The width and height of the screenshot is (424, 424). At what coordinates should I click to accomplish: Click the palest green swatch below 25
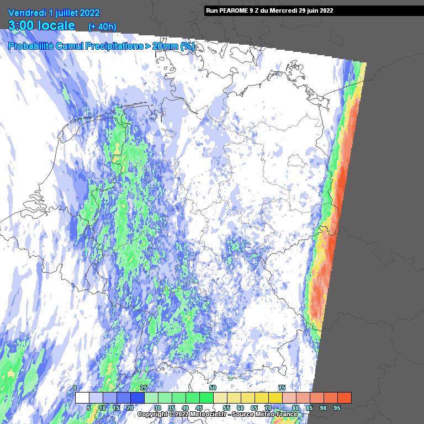151,397
